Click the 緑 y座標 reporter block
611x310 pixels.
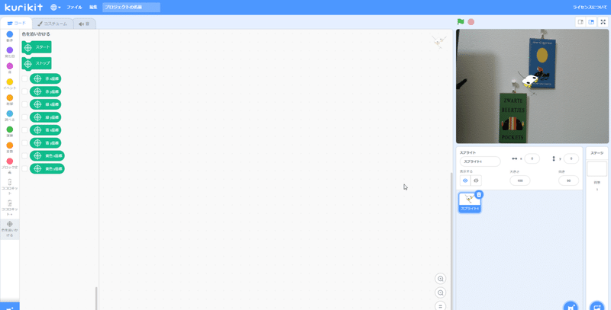pyautogui.click(x=45, y=117)
